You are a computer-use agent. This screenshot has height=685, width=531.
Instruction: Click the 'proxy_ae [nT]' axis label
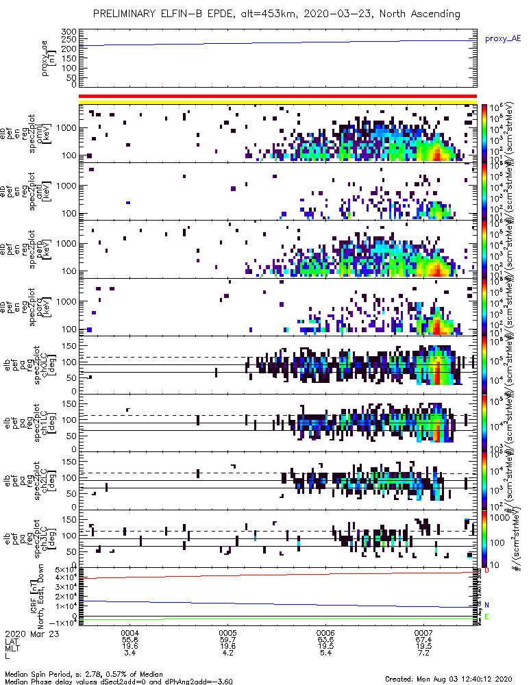coord(49,58)
